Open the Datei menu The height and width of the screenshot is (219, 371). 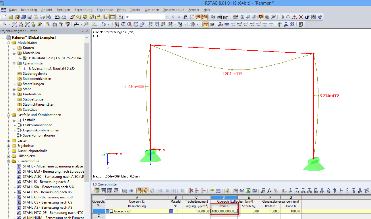[x=13, y=10]
